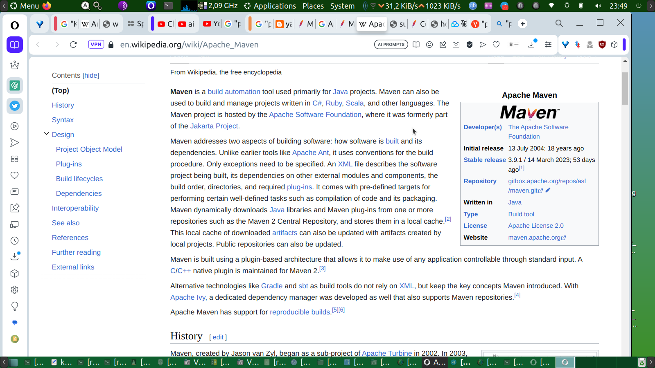Viewport: 655px width, 368px height.
Task: Open Apache Software Foundation article link
Action: (x=315, y=114)
